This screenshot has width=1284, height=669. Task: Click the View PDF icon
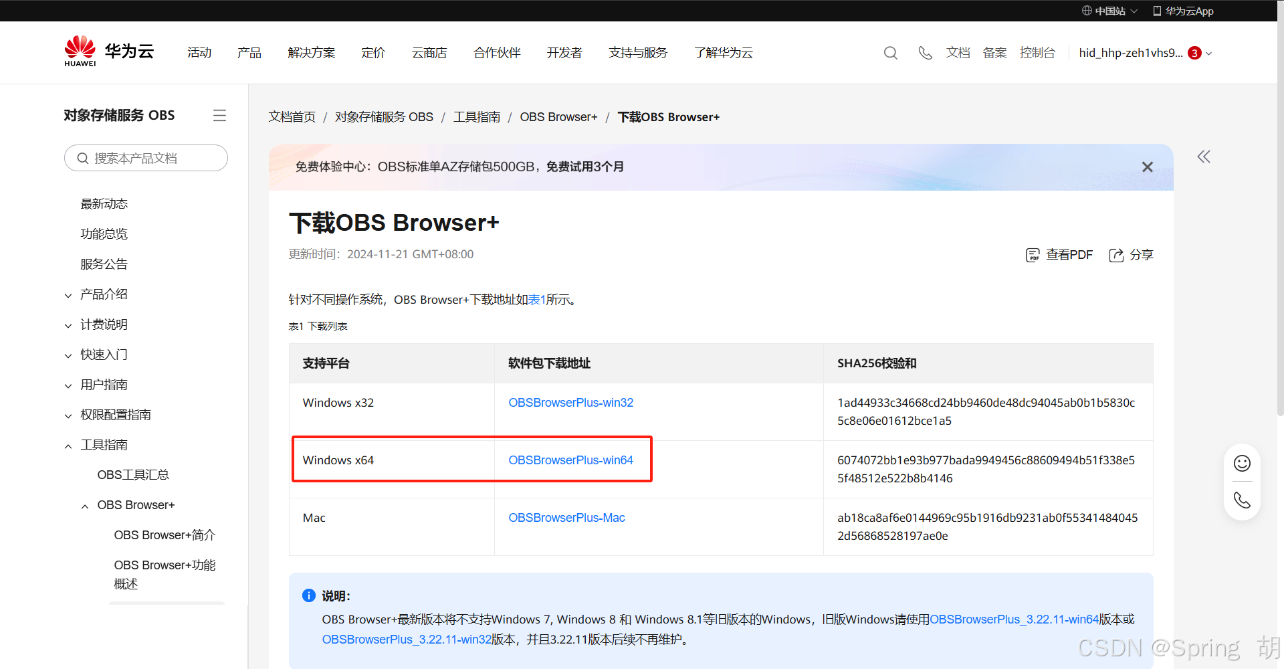click(x=1033, y=255)
